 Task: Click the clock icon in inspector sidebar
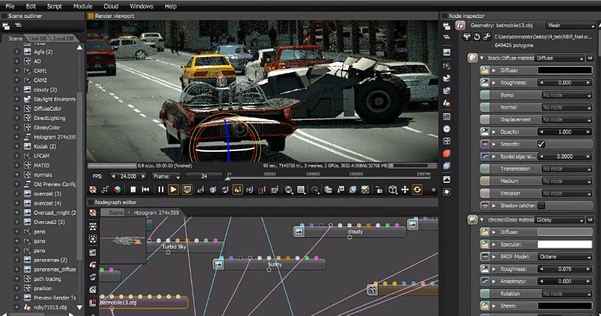coord(446,129)
